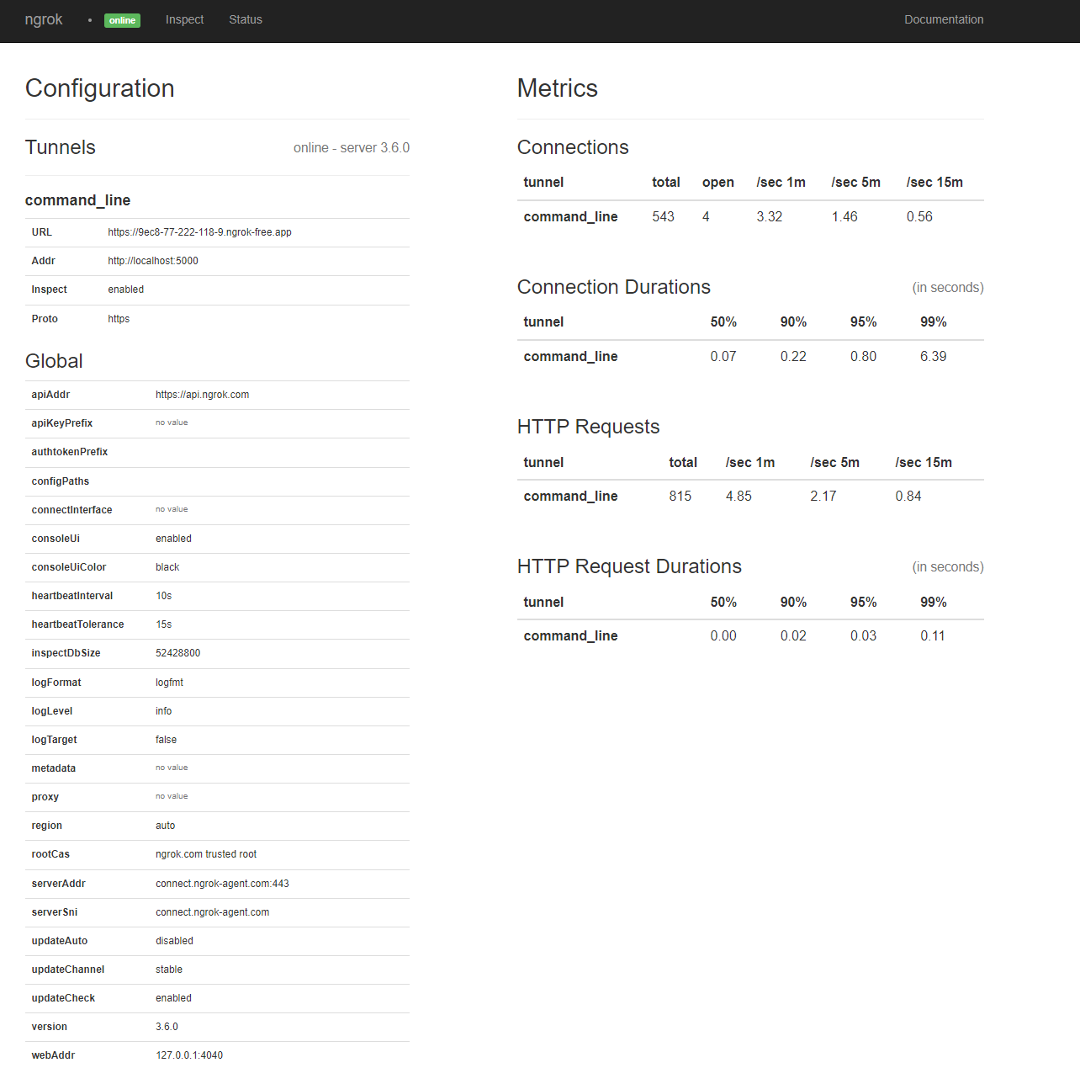Click the webAddr value 127.0.0.1:4040

189,1055
